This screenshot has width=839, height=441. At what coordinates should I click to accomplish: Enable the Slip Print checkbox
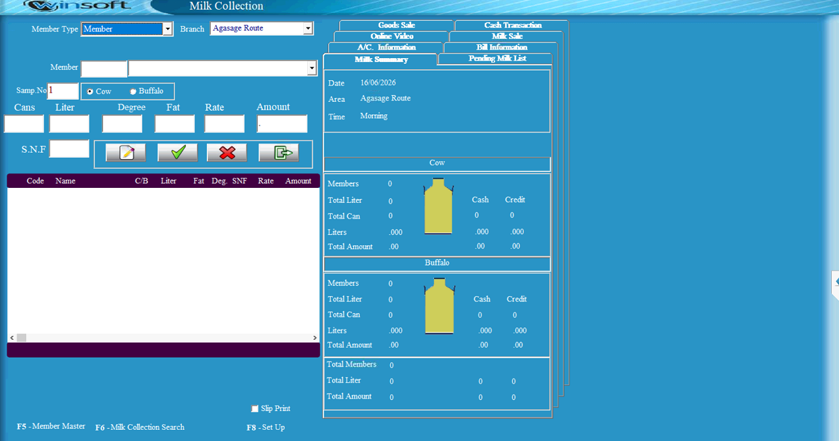[255, 409]
